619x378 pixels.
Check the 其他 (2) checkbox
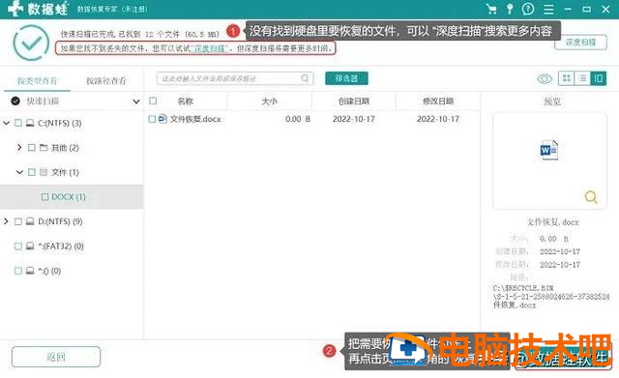(x=32, y=148)
